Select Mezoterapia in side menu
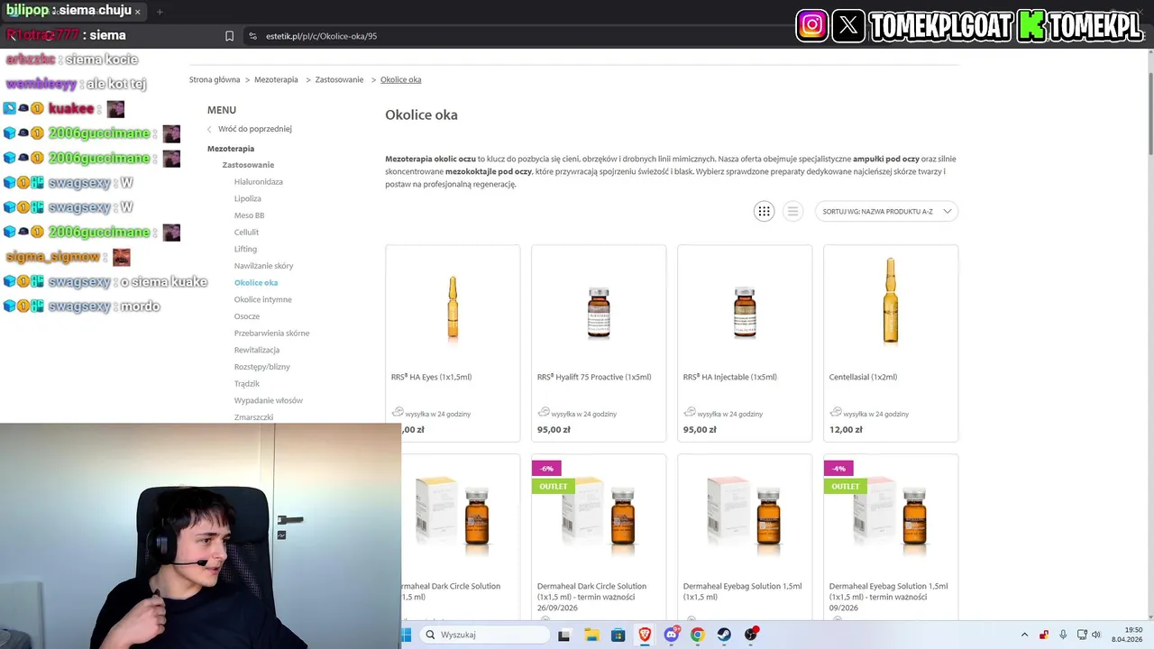Viewport: 1154px width, 649px height. (231, 149)
